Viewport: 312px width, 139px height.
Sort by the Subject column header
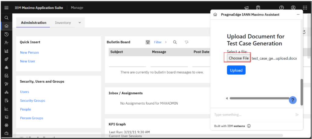tap(117, 52)
